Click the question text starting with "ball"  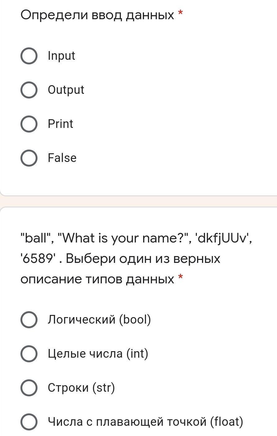(x=136, y=258)
